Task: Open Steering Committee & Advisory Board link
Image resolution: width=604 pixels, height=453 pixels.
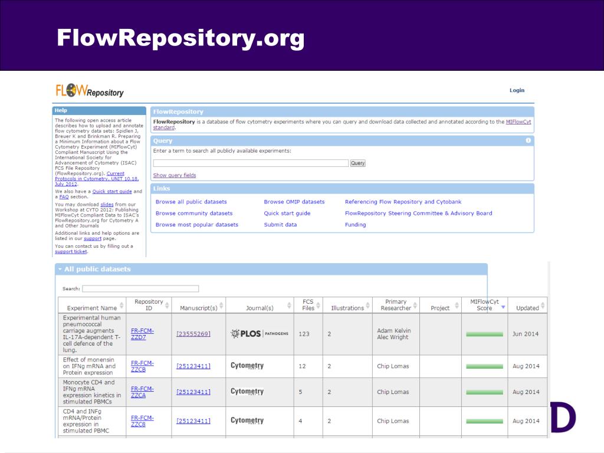Action: [418, 214]
